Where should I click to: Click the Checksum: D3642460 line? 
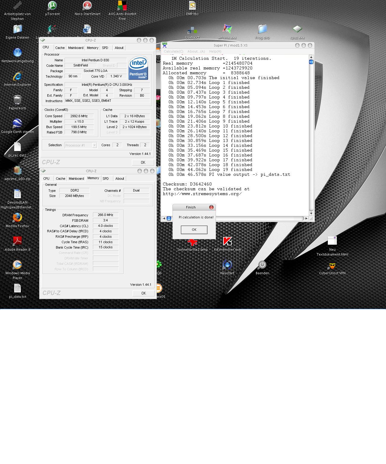187,184
